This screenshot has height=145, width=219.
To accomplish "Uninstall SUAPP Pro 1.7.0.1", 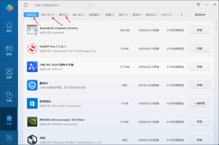I will point(199,48).
